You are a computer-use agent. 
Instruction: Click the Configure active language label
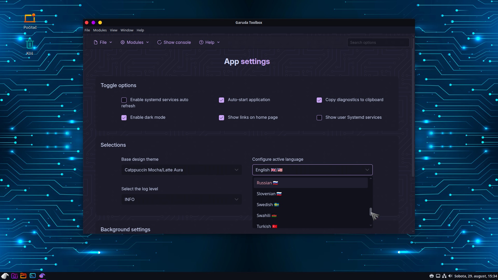(x=278, y=159)
